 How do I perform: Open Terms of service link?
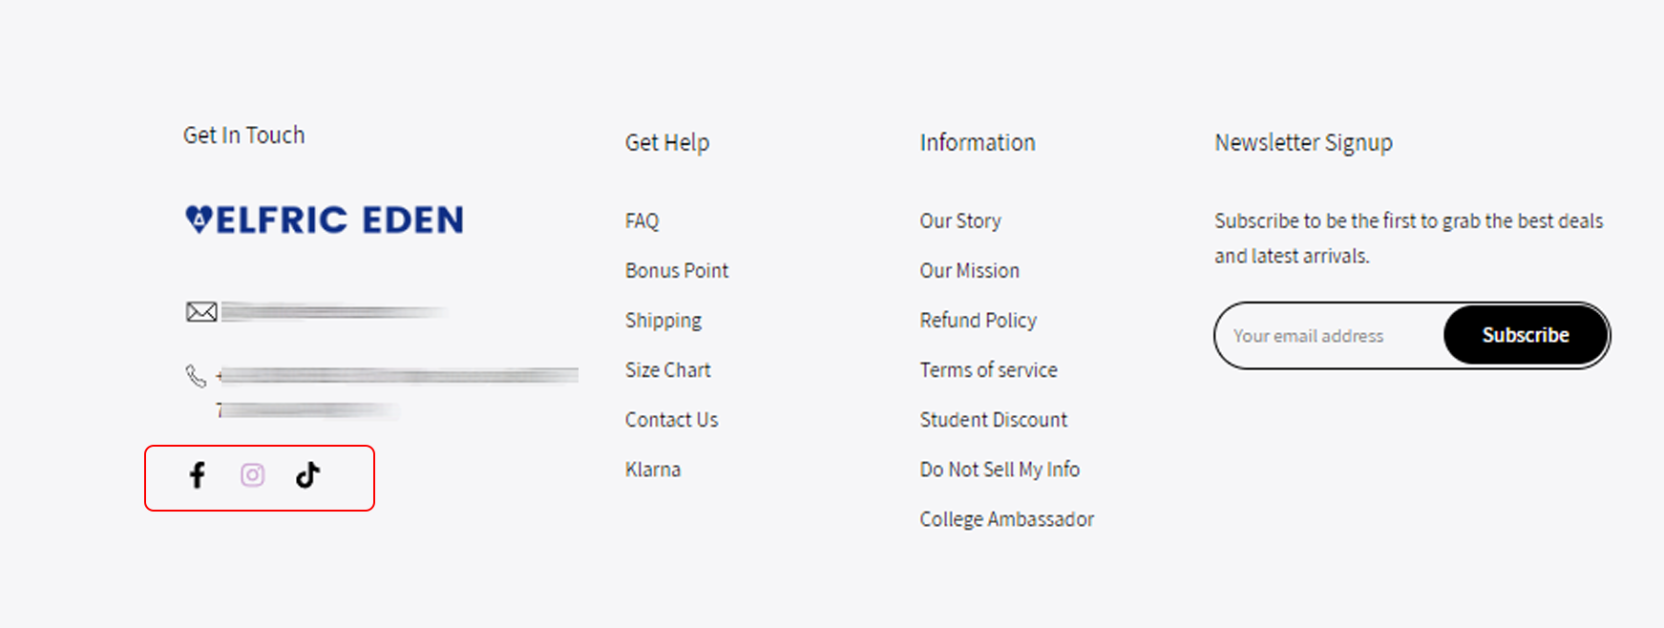click(989, 369)
